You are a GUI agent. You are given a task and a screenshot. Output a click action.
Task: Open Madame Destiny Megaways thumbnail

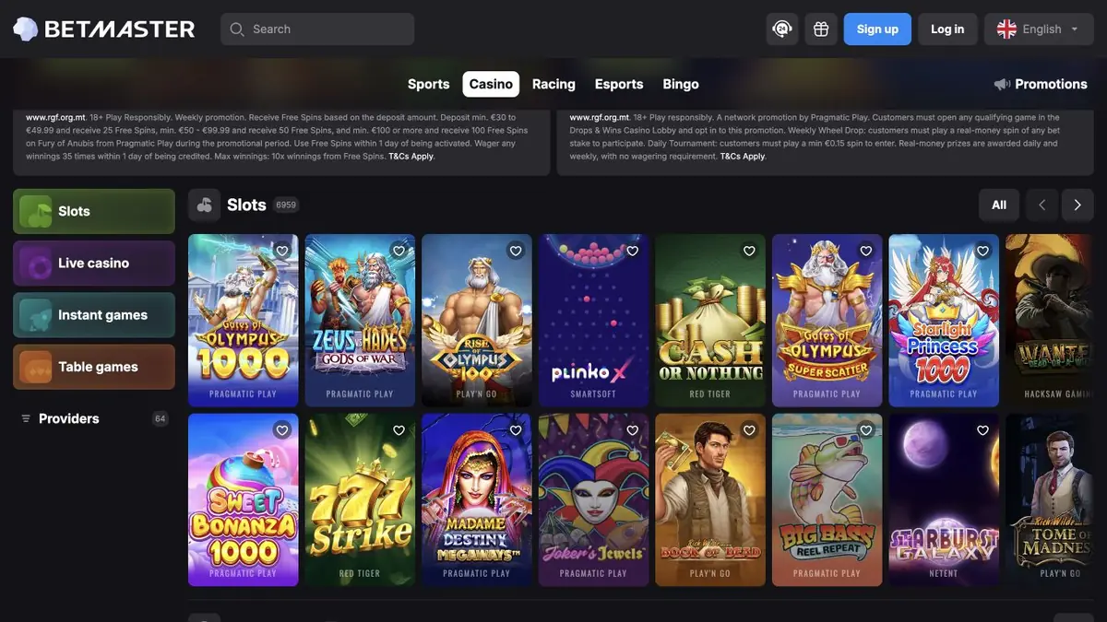point(477,500)
